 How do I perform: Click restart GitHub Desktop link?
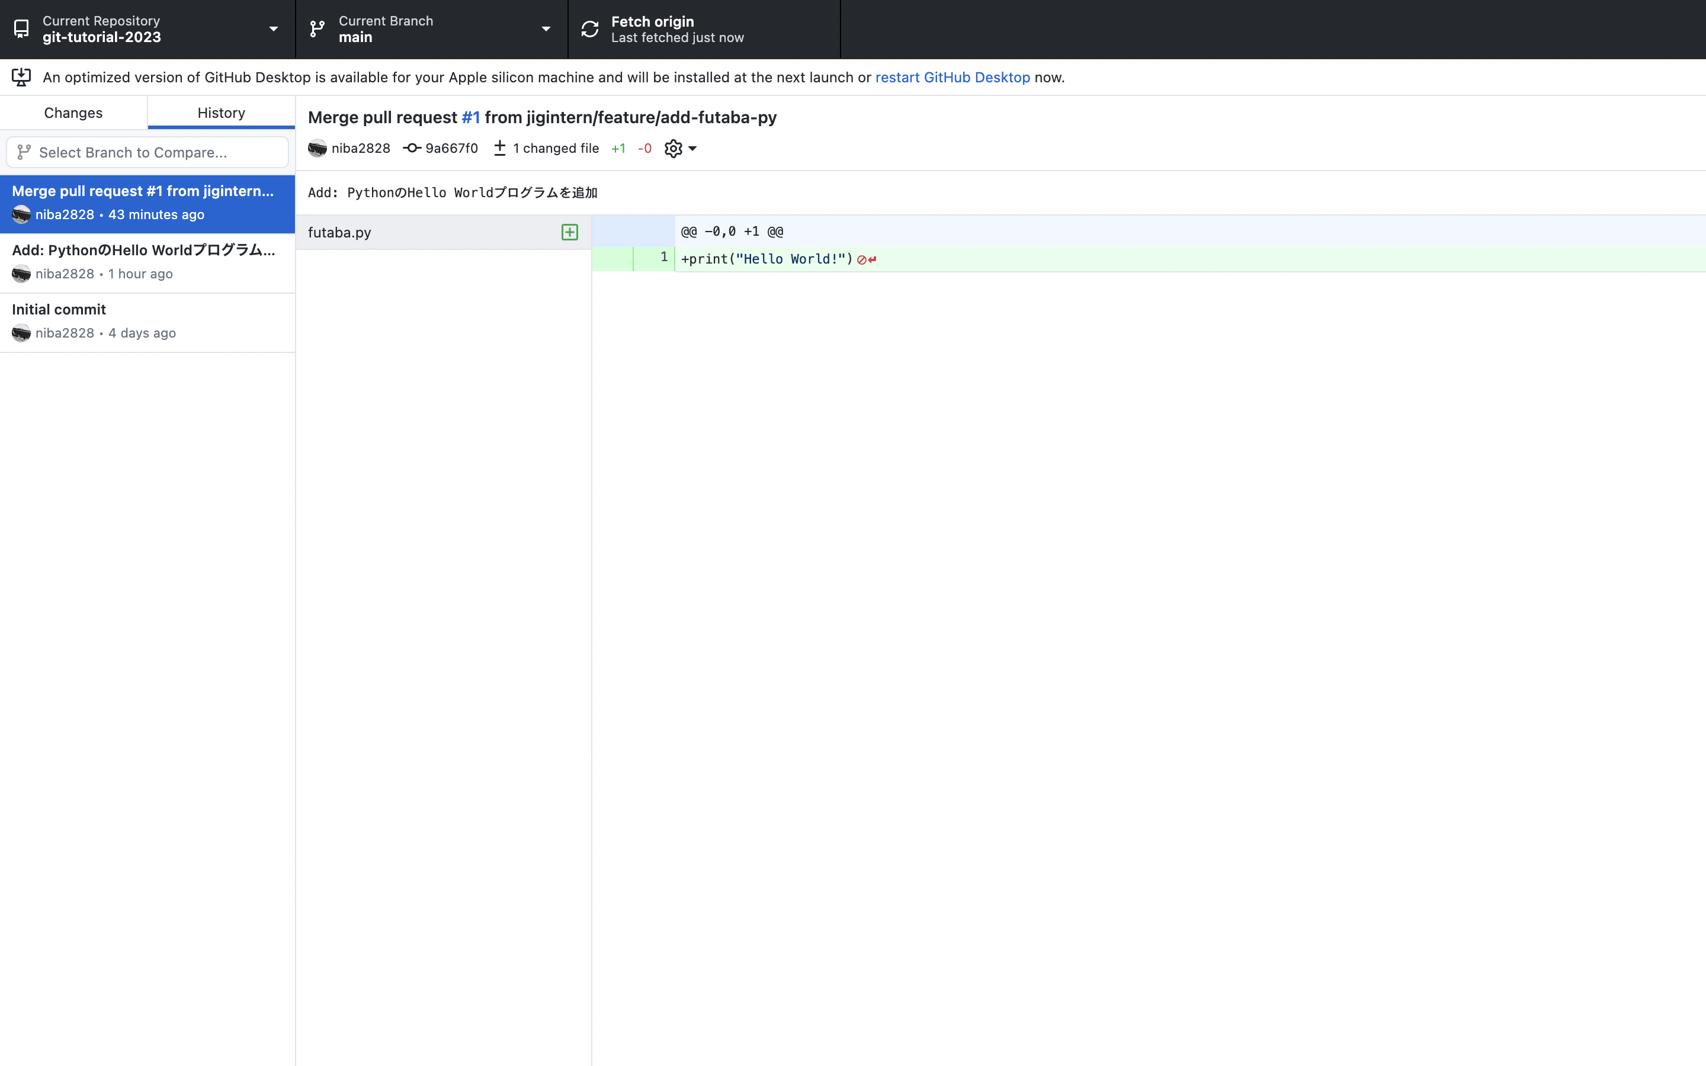[x=952, y=77]
